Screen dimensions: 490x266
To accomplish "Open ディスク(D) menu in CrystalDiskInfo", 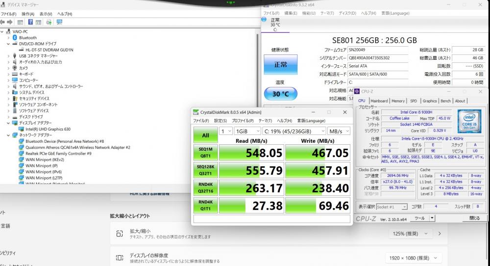I will coord(347,13).
